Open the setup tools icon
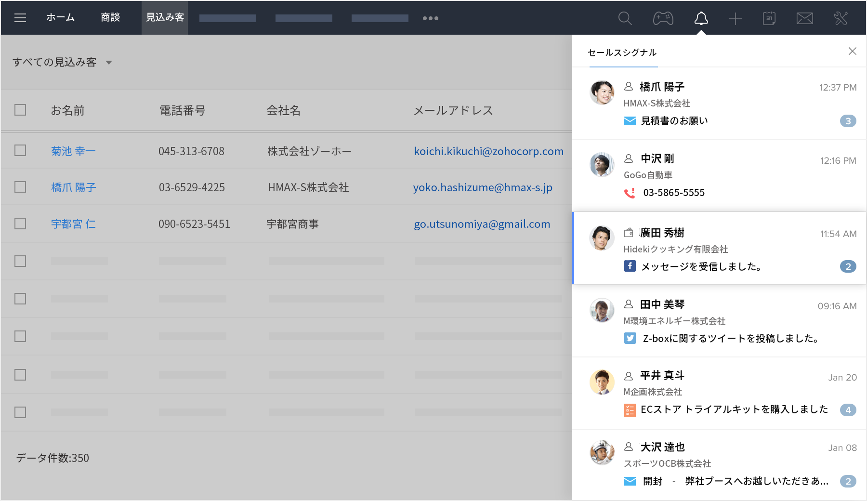This screenshot has width=867, height=501. [x=841, y=18]
